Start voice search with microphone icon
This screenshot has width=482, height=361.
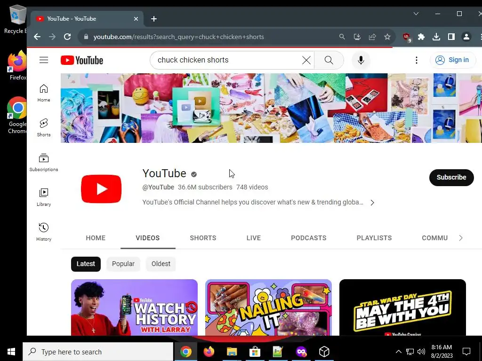(x=361, y=60)
